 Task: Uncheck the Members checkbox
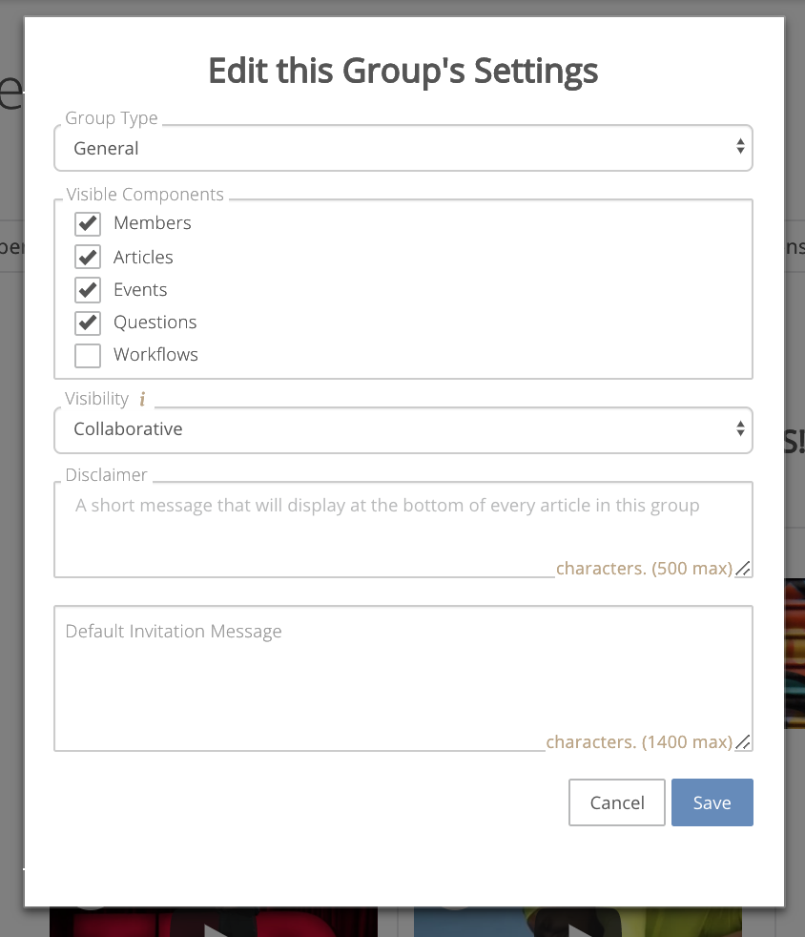point(88,224)
